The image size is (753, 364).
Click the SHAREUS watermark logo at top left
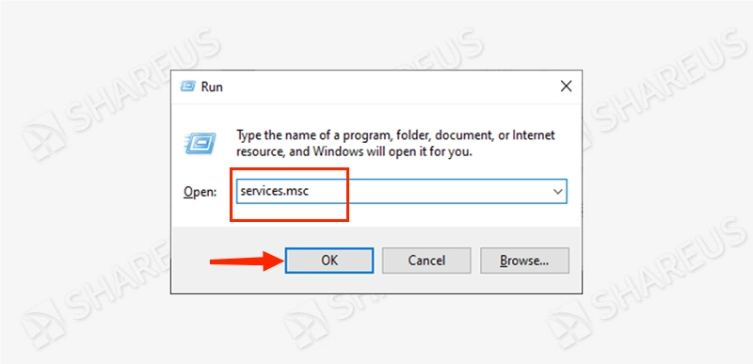[44, 135]
